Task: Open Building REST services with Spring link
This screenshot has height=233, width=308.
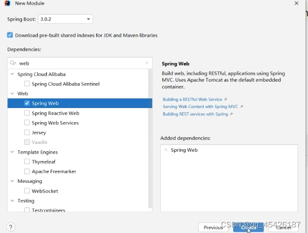Action: pos(196,114)
